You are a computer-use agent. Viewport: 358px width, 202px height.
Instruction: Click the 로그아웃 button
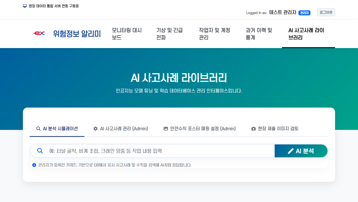tap(326, 12)
